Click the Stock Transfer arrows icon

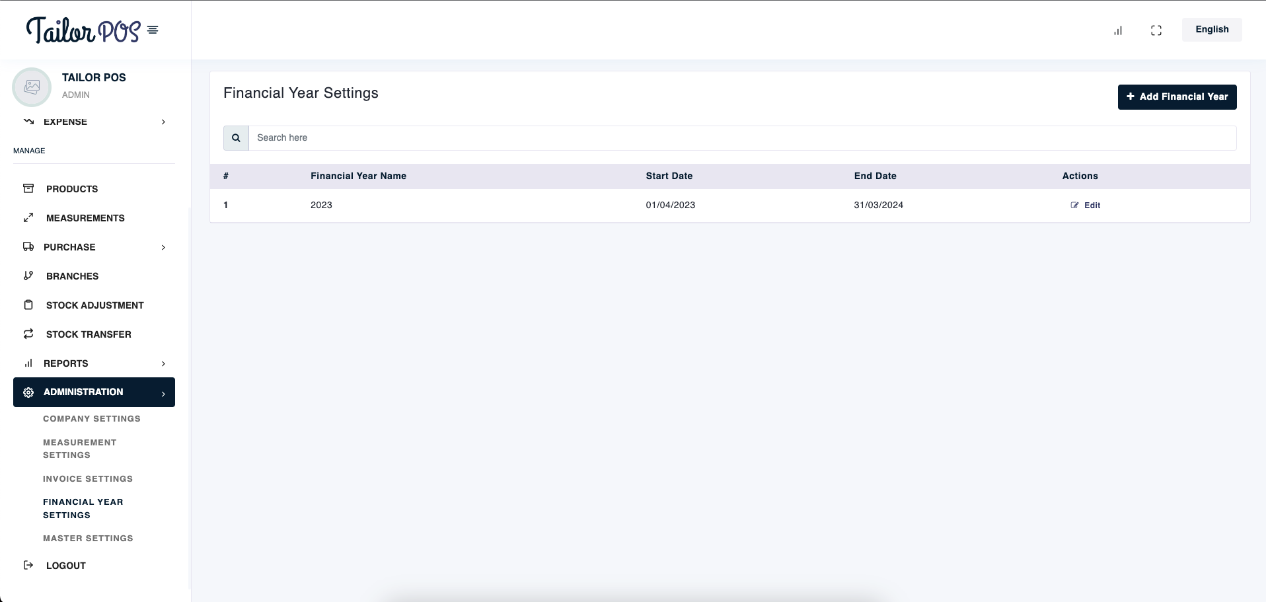pos(28,334)
